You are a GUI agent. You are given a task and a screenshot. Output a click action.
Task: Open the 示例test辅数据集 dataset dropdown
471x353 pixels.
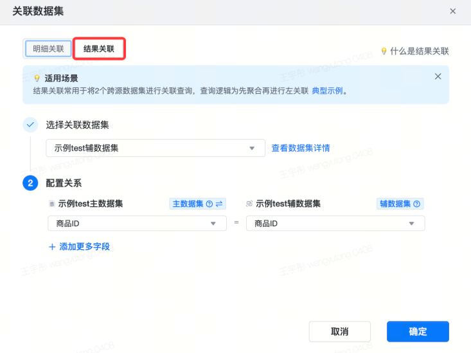pyautogui.click(x=156, y=148)
